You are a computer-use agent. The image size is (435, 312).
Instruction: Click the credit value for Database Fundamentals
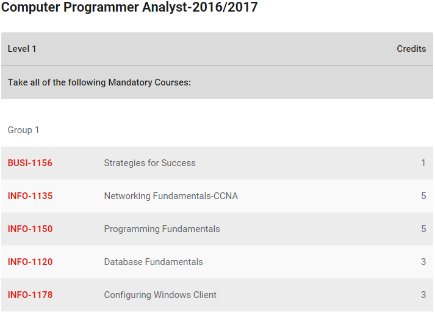point(423,262)
